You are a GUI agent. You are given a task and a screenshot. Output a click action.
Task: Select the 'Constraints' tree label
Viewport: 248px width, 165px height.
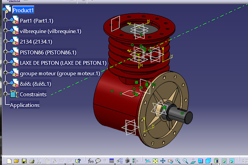pyautogui.click(x=33, y=94)
